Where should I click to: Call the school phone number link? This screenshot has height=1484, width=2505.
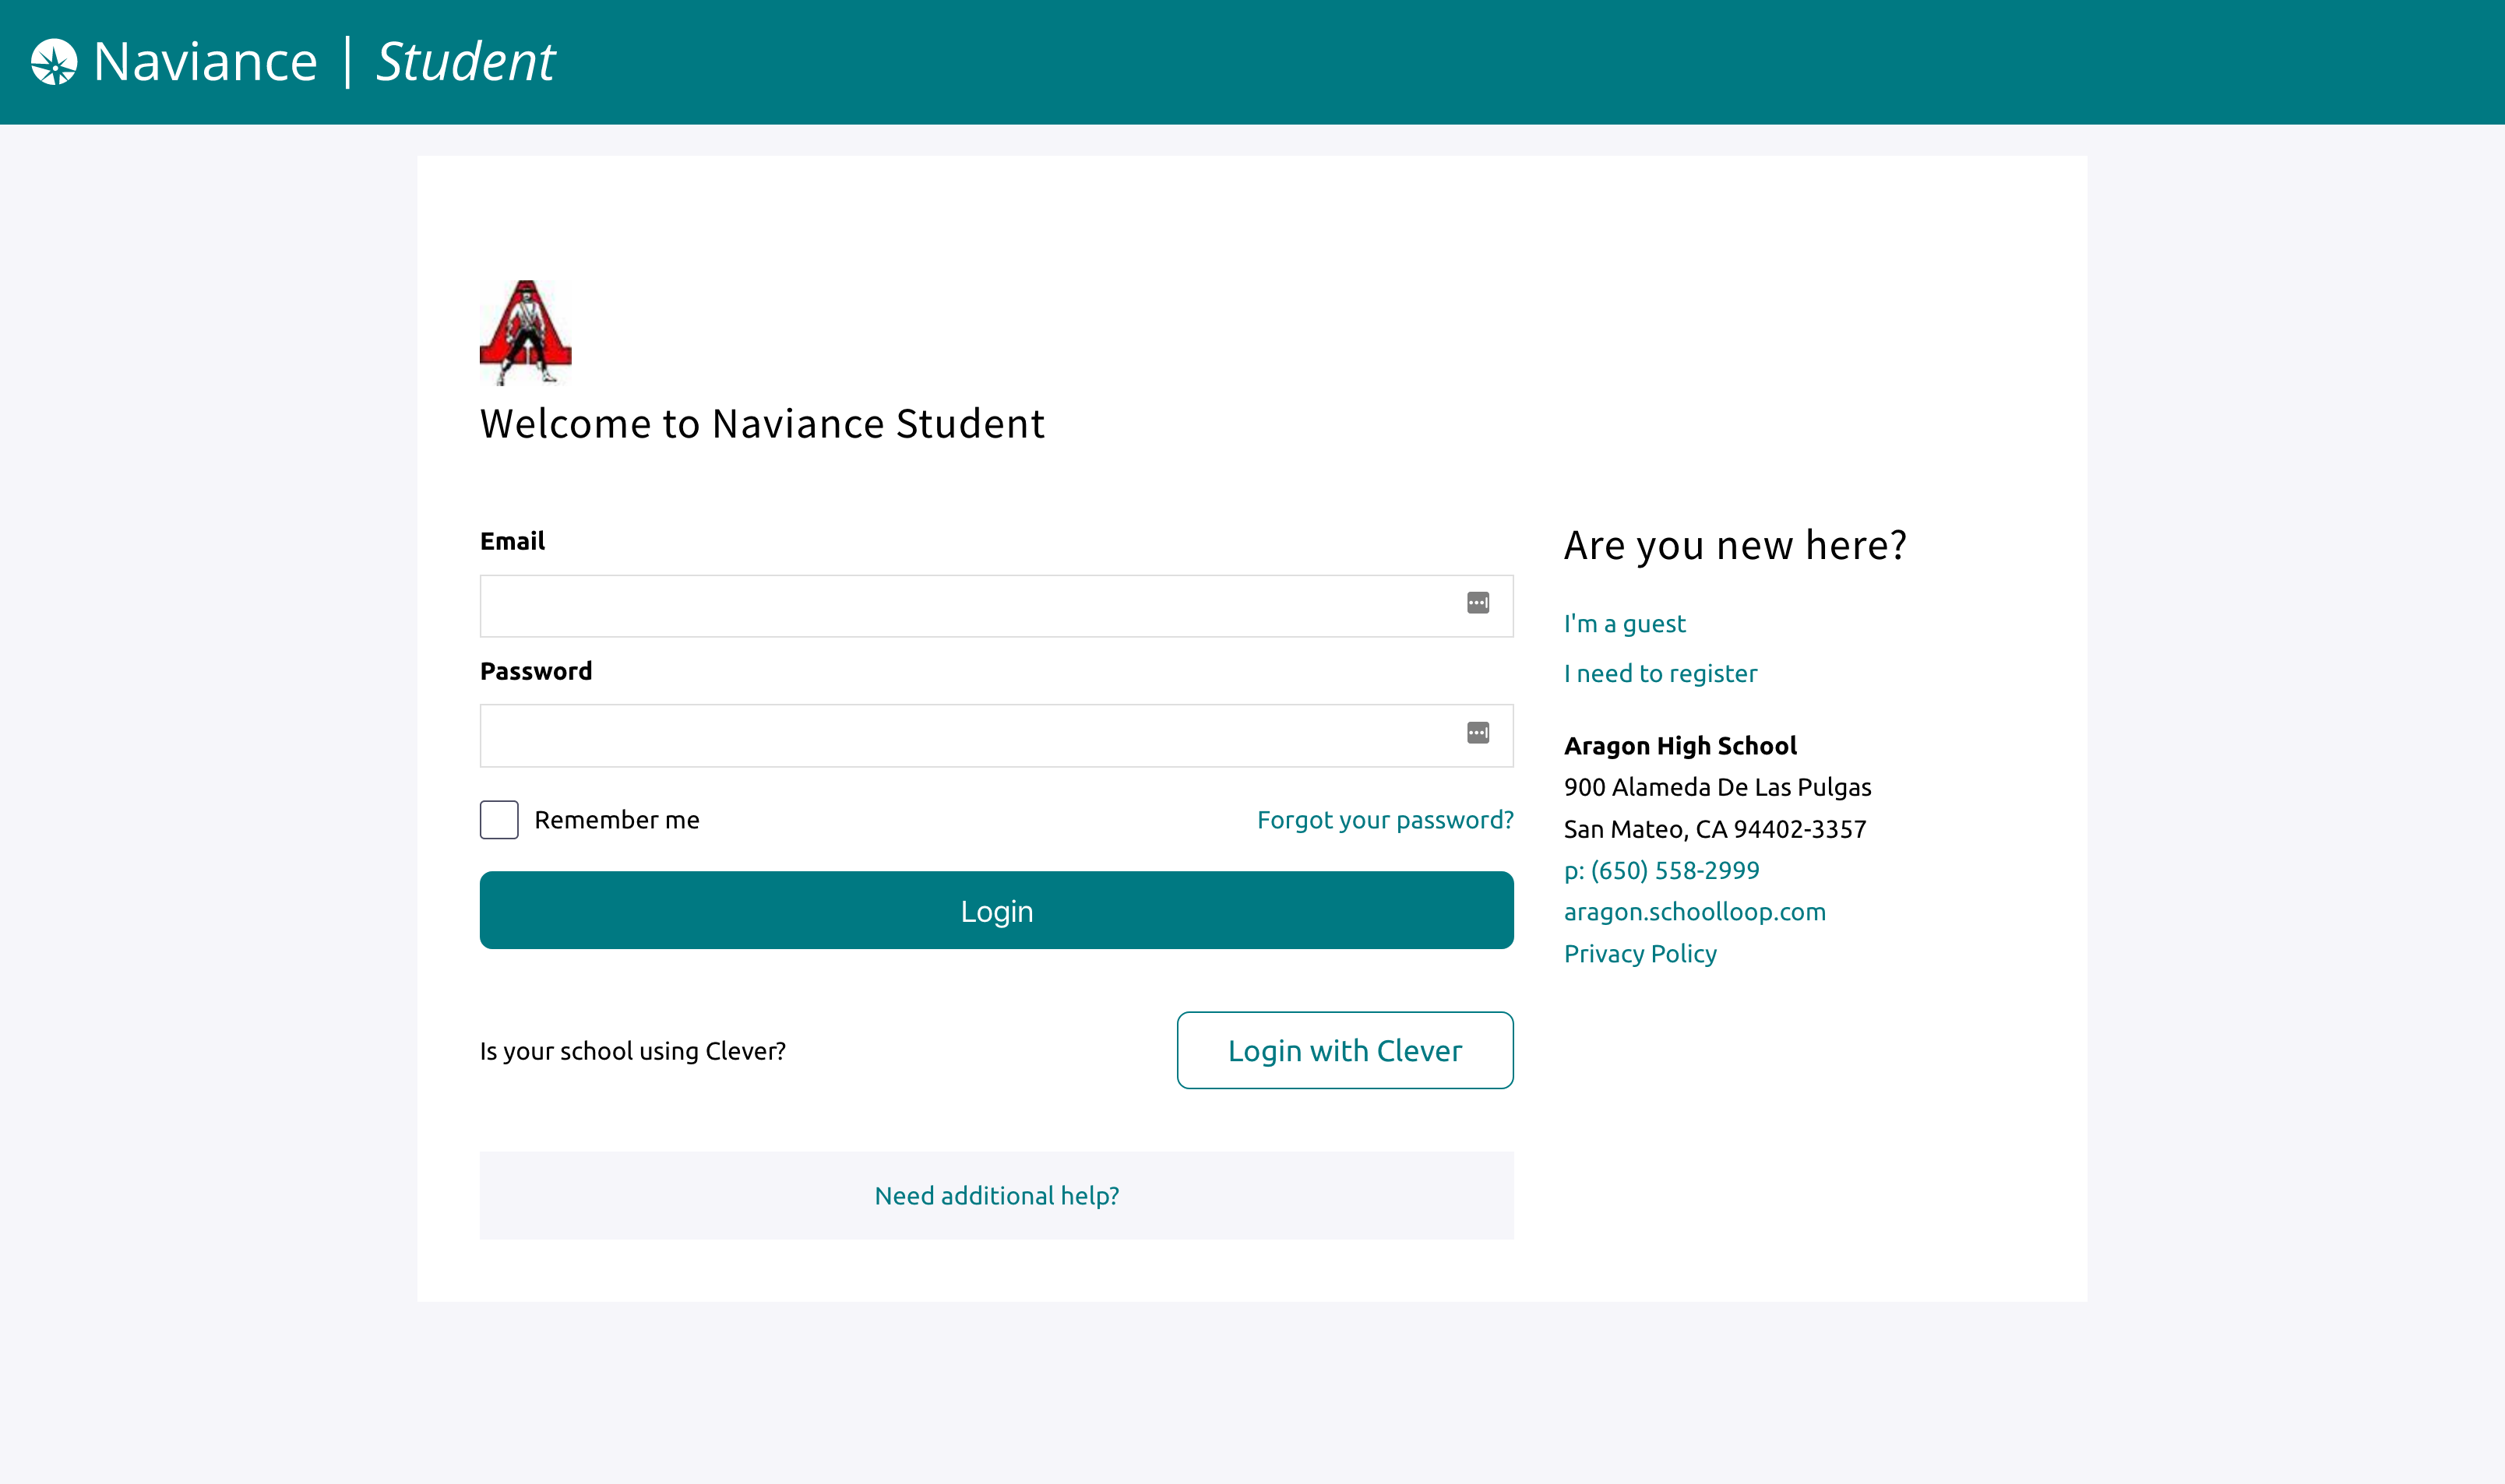point(1661,870)
